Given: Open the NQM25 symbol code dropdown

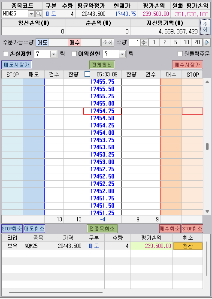Looking at the screenshot, I should (31, 14).
